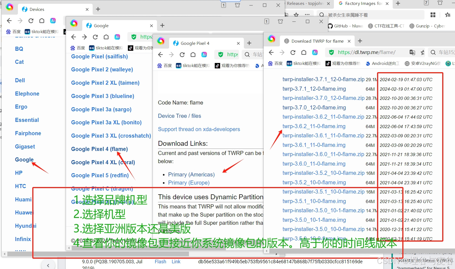Click the home icon in the Google tab window
Image resolution: width=455 pixels, height=269 pixels.
(106, 37)
